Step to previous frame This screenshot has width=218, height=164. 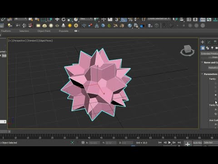click(165, 143)
